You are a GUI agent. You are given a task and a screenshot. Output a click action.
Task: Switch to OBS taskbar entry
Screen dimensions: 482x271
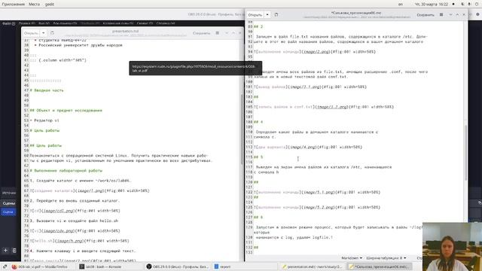click(178, 266)
